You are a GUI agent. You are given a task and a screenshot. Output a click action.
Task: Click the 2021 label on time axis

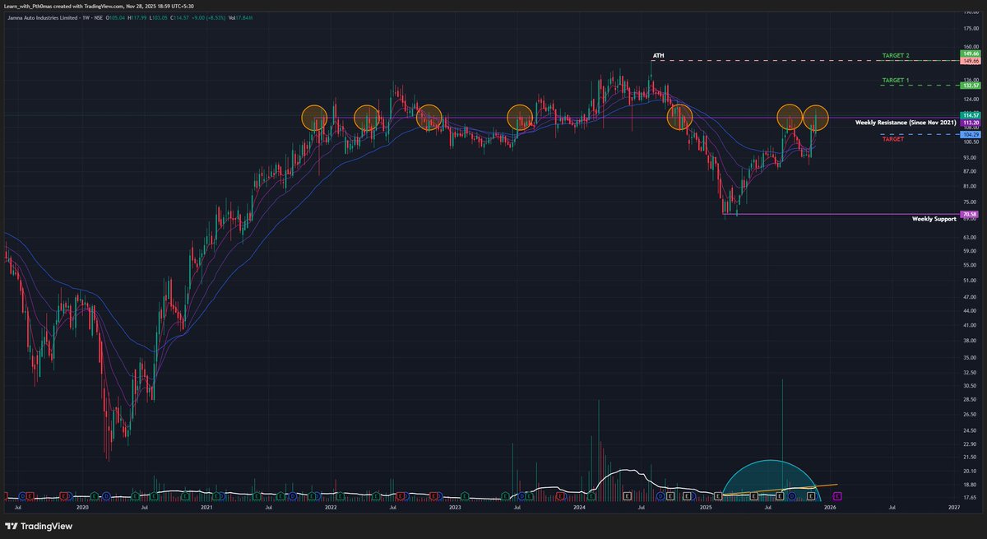pos(206,509)
